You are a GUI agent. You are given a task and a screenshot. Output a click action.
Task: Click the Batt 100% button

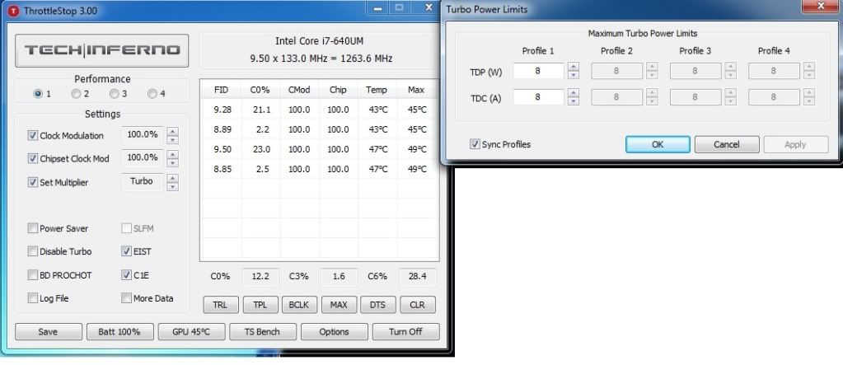[119, 332]
